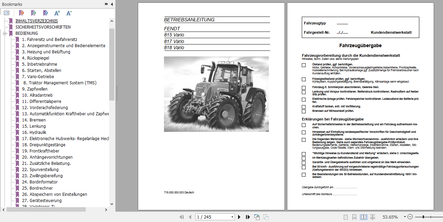Screen dimensions: 443x222
Task: Open '2. Anzeigeinstrumente und Bedienelemente' bookmark
Action: 64,46
